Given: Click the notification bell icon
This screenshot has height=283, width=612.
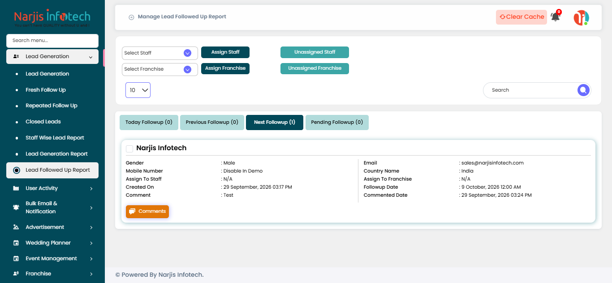Looking at the screenshot, I should click(x=555, y=17).
